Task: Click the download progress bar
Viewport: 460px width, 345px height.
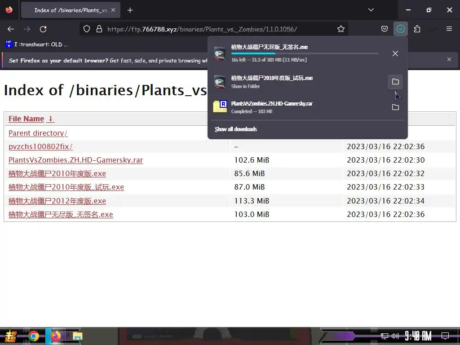Action: (305, 53)
